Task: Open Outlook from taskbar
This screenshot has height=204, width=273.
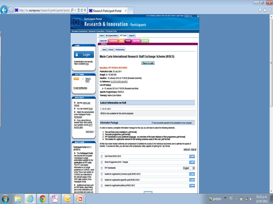Action: tap(67, 199)
